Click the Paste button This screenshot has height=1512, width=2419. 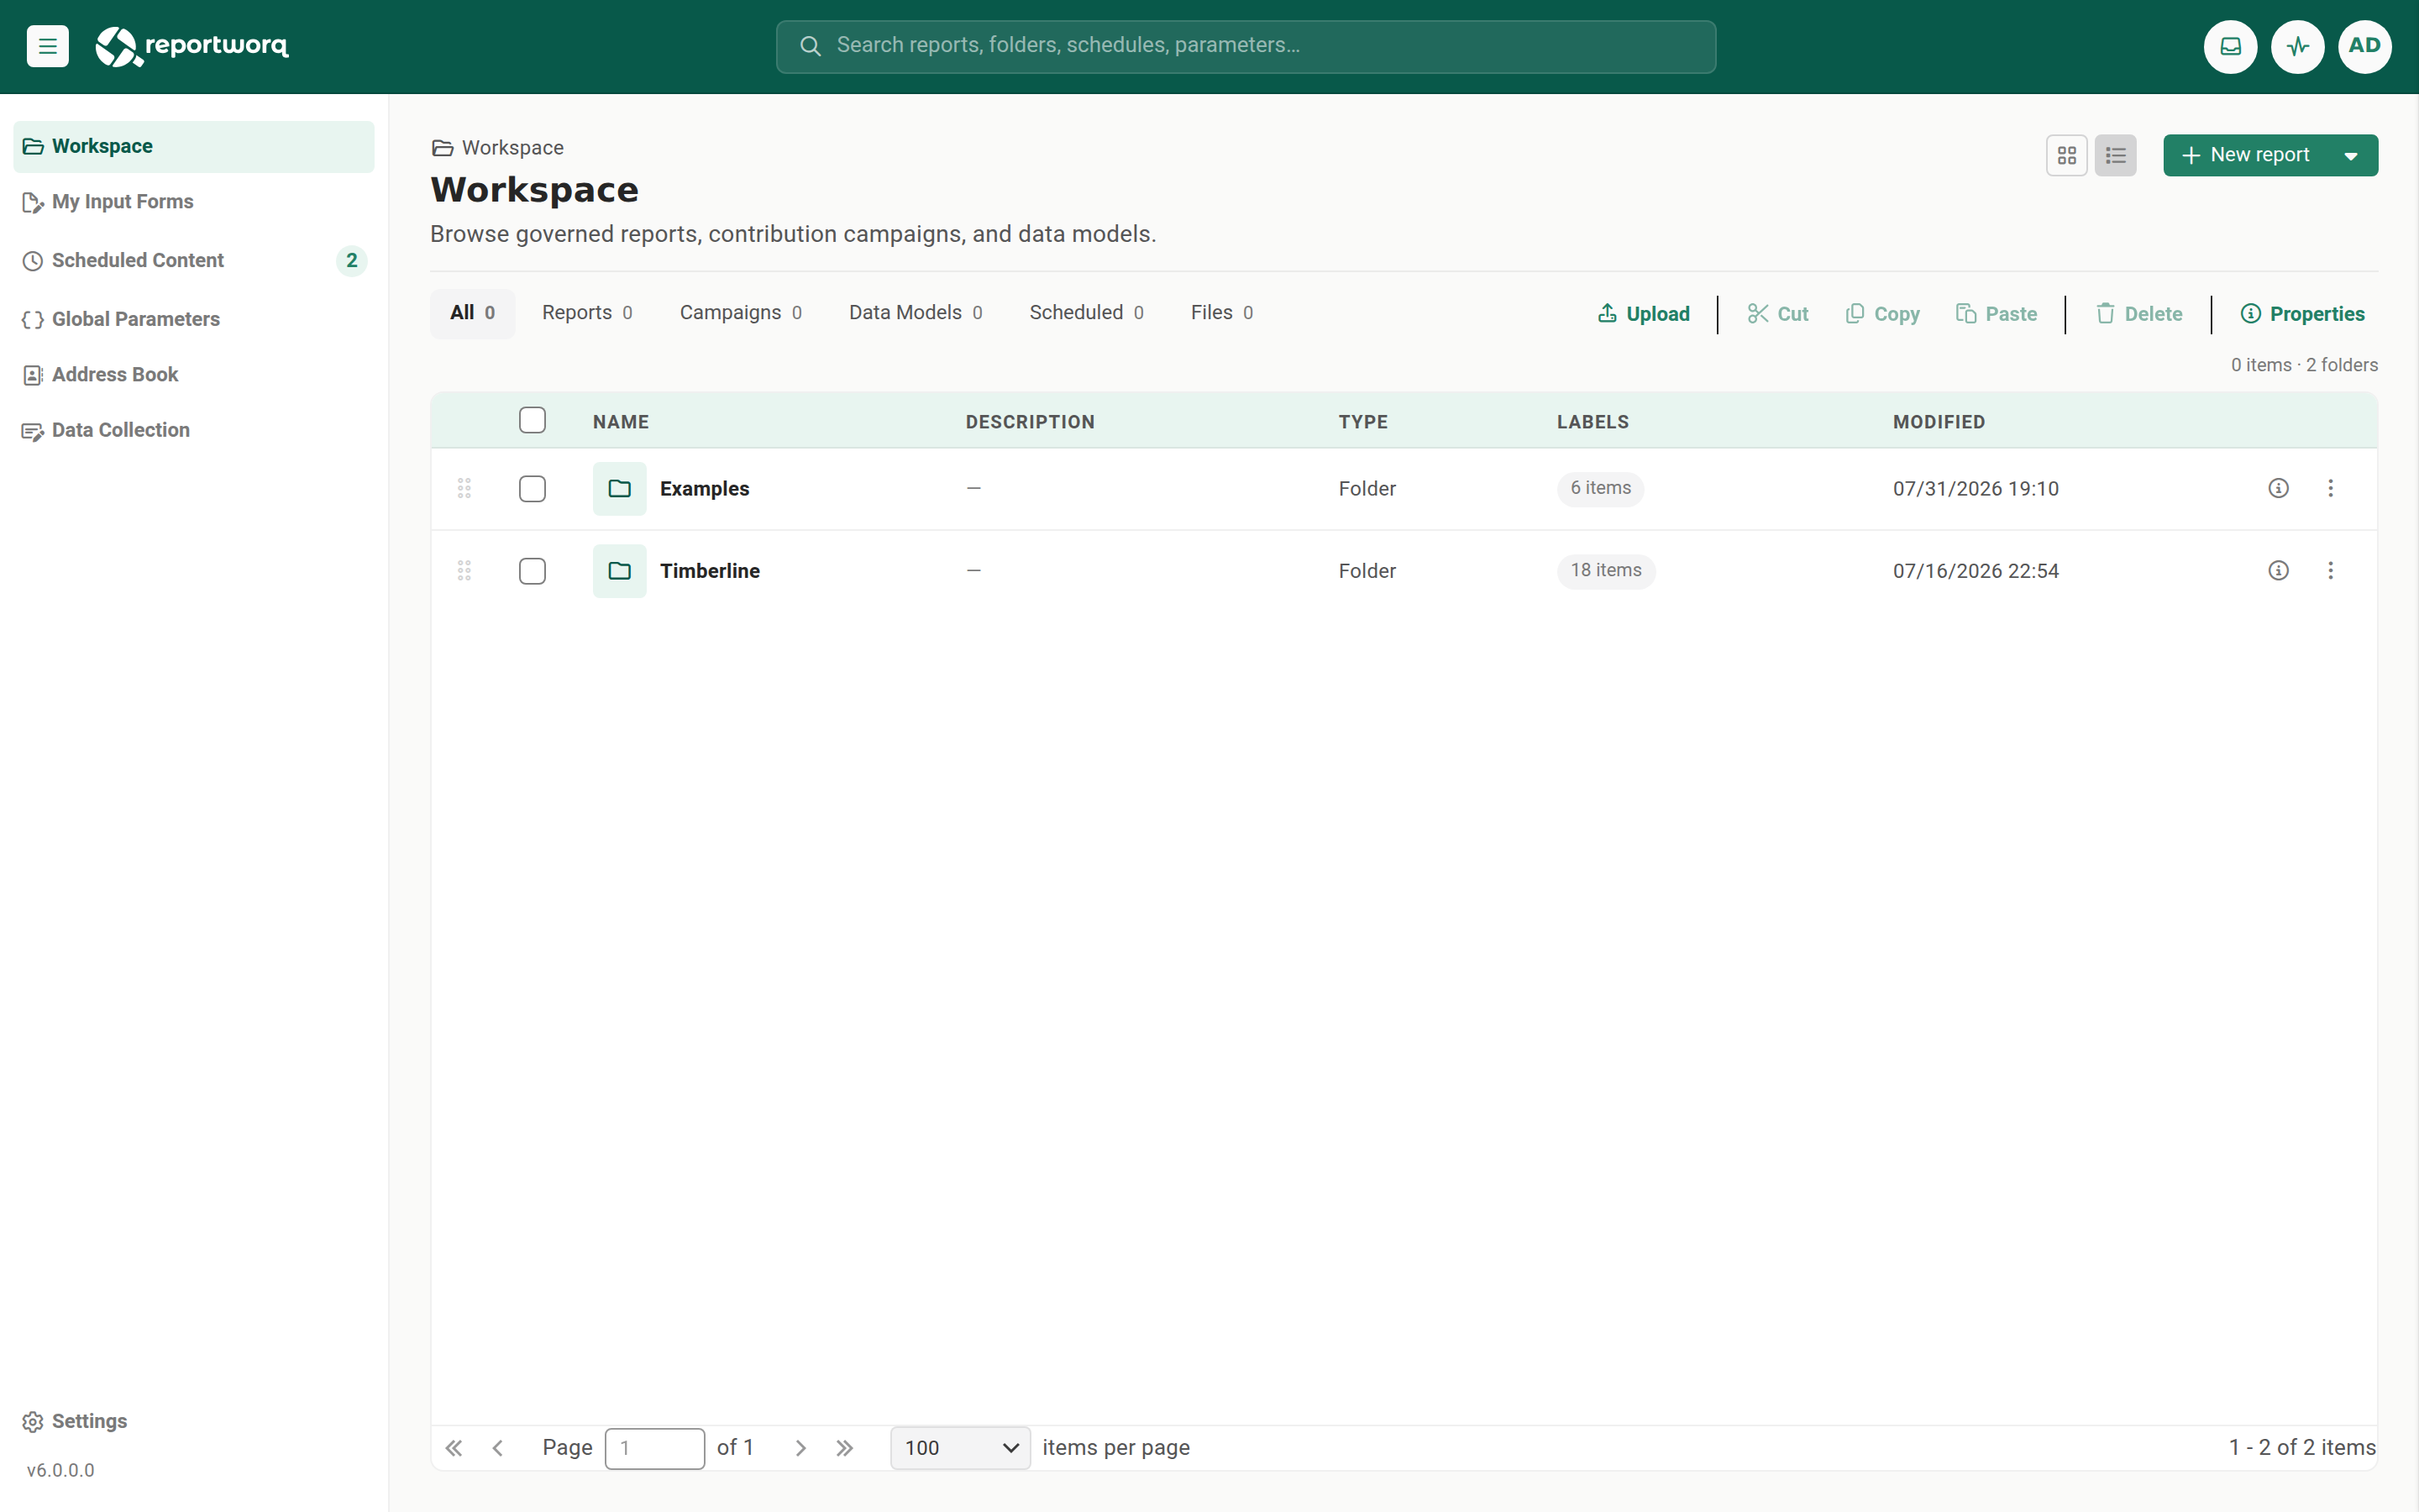tap(1997, 314)
